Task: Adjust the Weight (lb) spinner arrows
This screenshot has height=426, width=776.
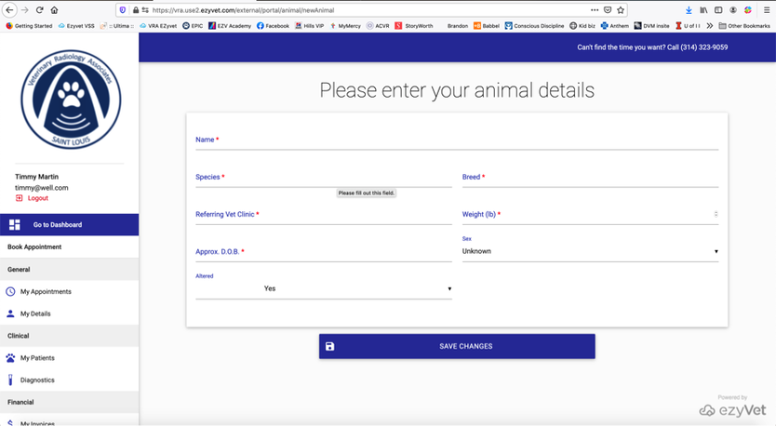Action: click(x=716, y=214)
